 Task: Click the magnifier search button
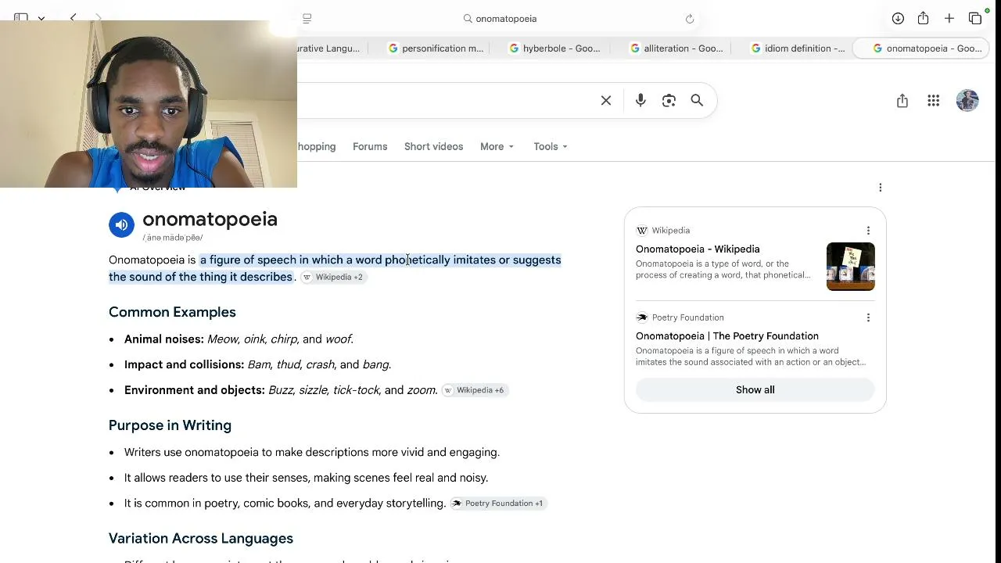(x=697, y=100)
